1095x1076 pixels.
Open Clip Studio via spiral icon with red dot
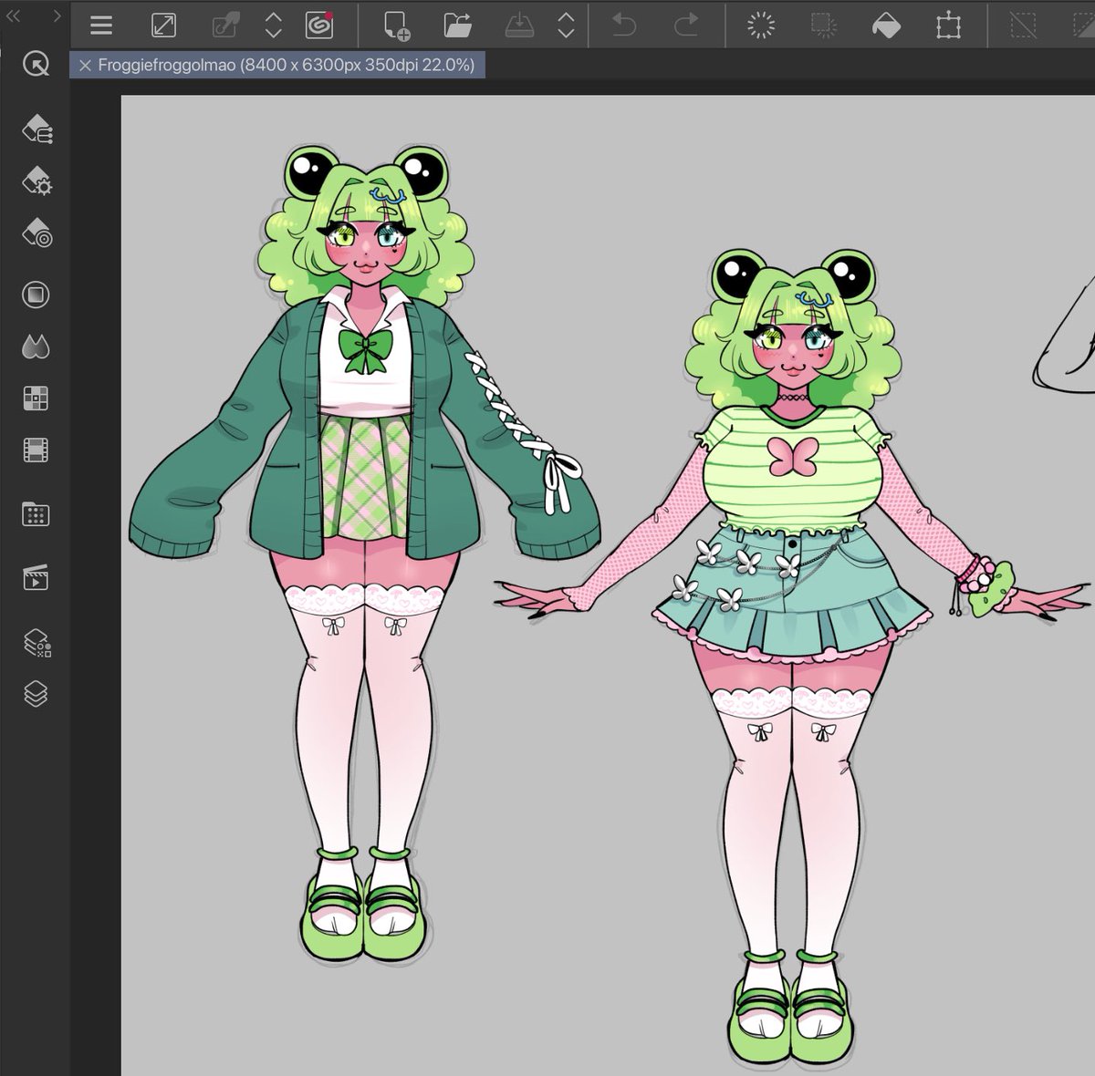point(319,25)
